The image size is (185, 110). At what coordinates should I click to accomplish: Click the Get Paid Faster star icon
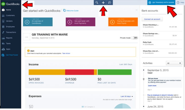[3, 55]
